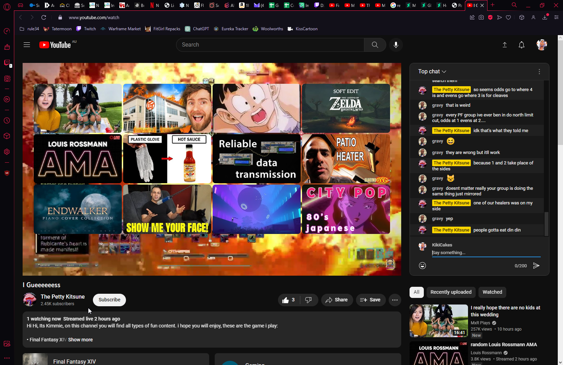Open the FitGirl Repacks bookmark
This screenshot has width=563, height=365.
click(x=163, y=29)
